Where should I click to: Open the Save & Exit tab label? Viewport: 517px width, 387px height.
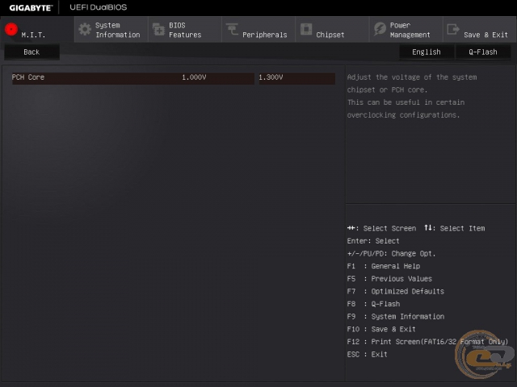(x=485, y=35)
